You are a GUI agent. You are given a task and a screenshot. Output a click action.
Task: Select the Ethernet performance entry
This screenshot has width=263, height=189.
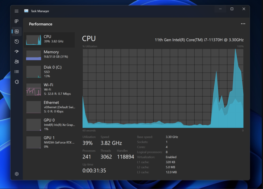click(50, 107)
